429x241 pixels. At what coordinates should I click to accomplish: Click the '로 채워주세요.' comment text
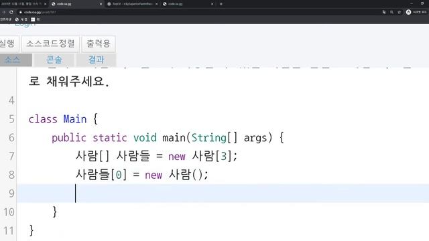pyautogui.click(x=69, y=81)
